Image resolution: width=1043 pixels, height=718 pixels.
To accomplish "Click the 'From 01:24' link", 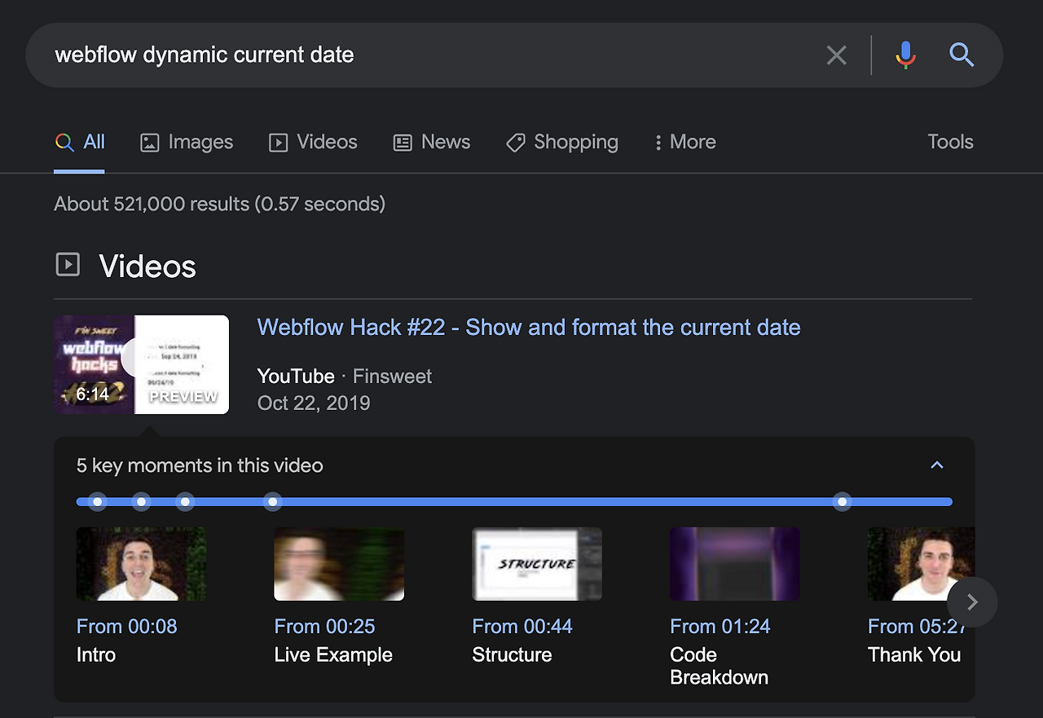I will pos(720,627).
